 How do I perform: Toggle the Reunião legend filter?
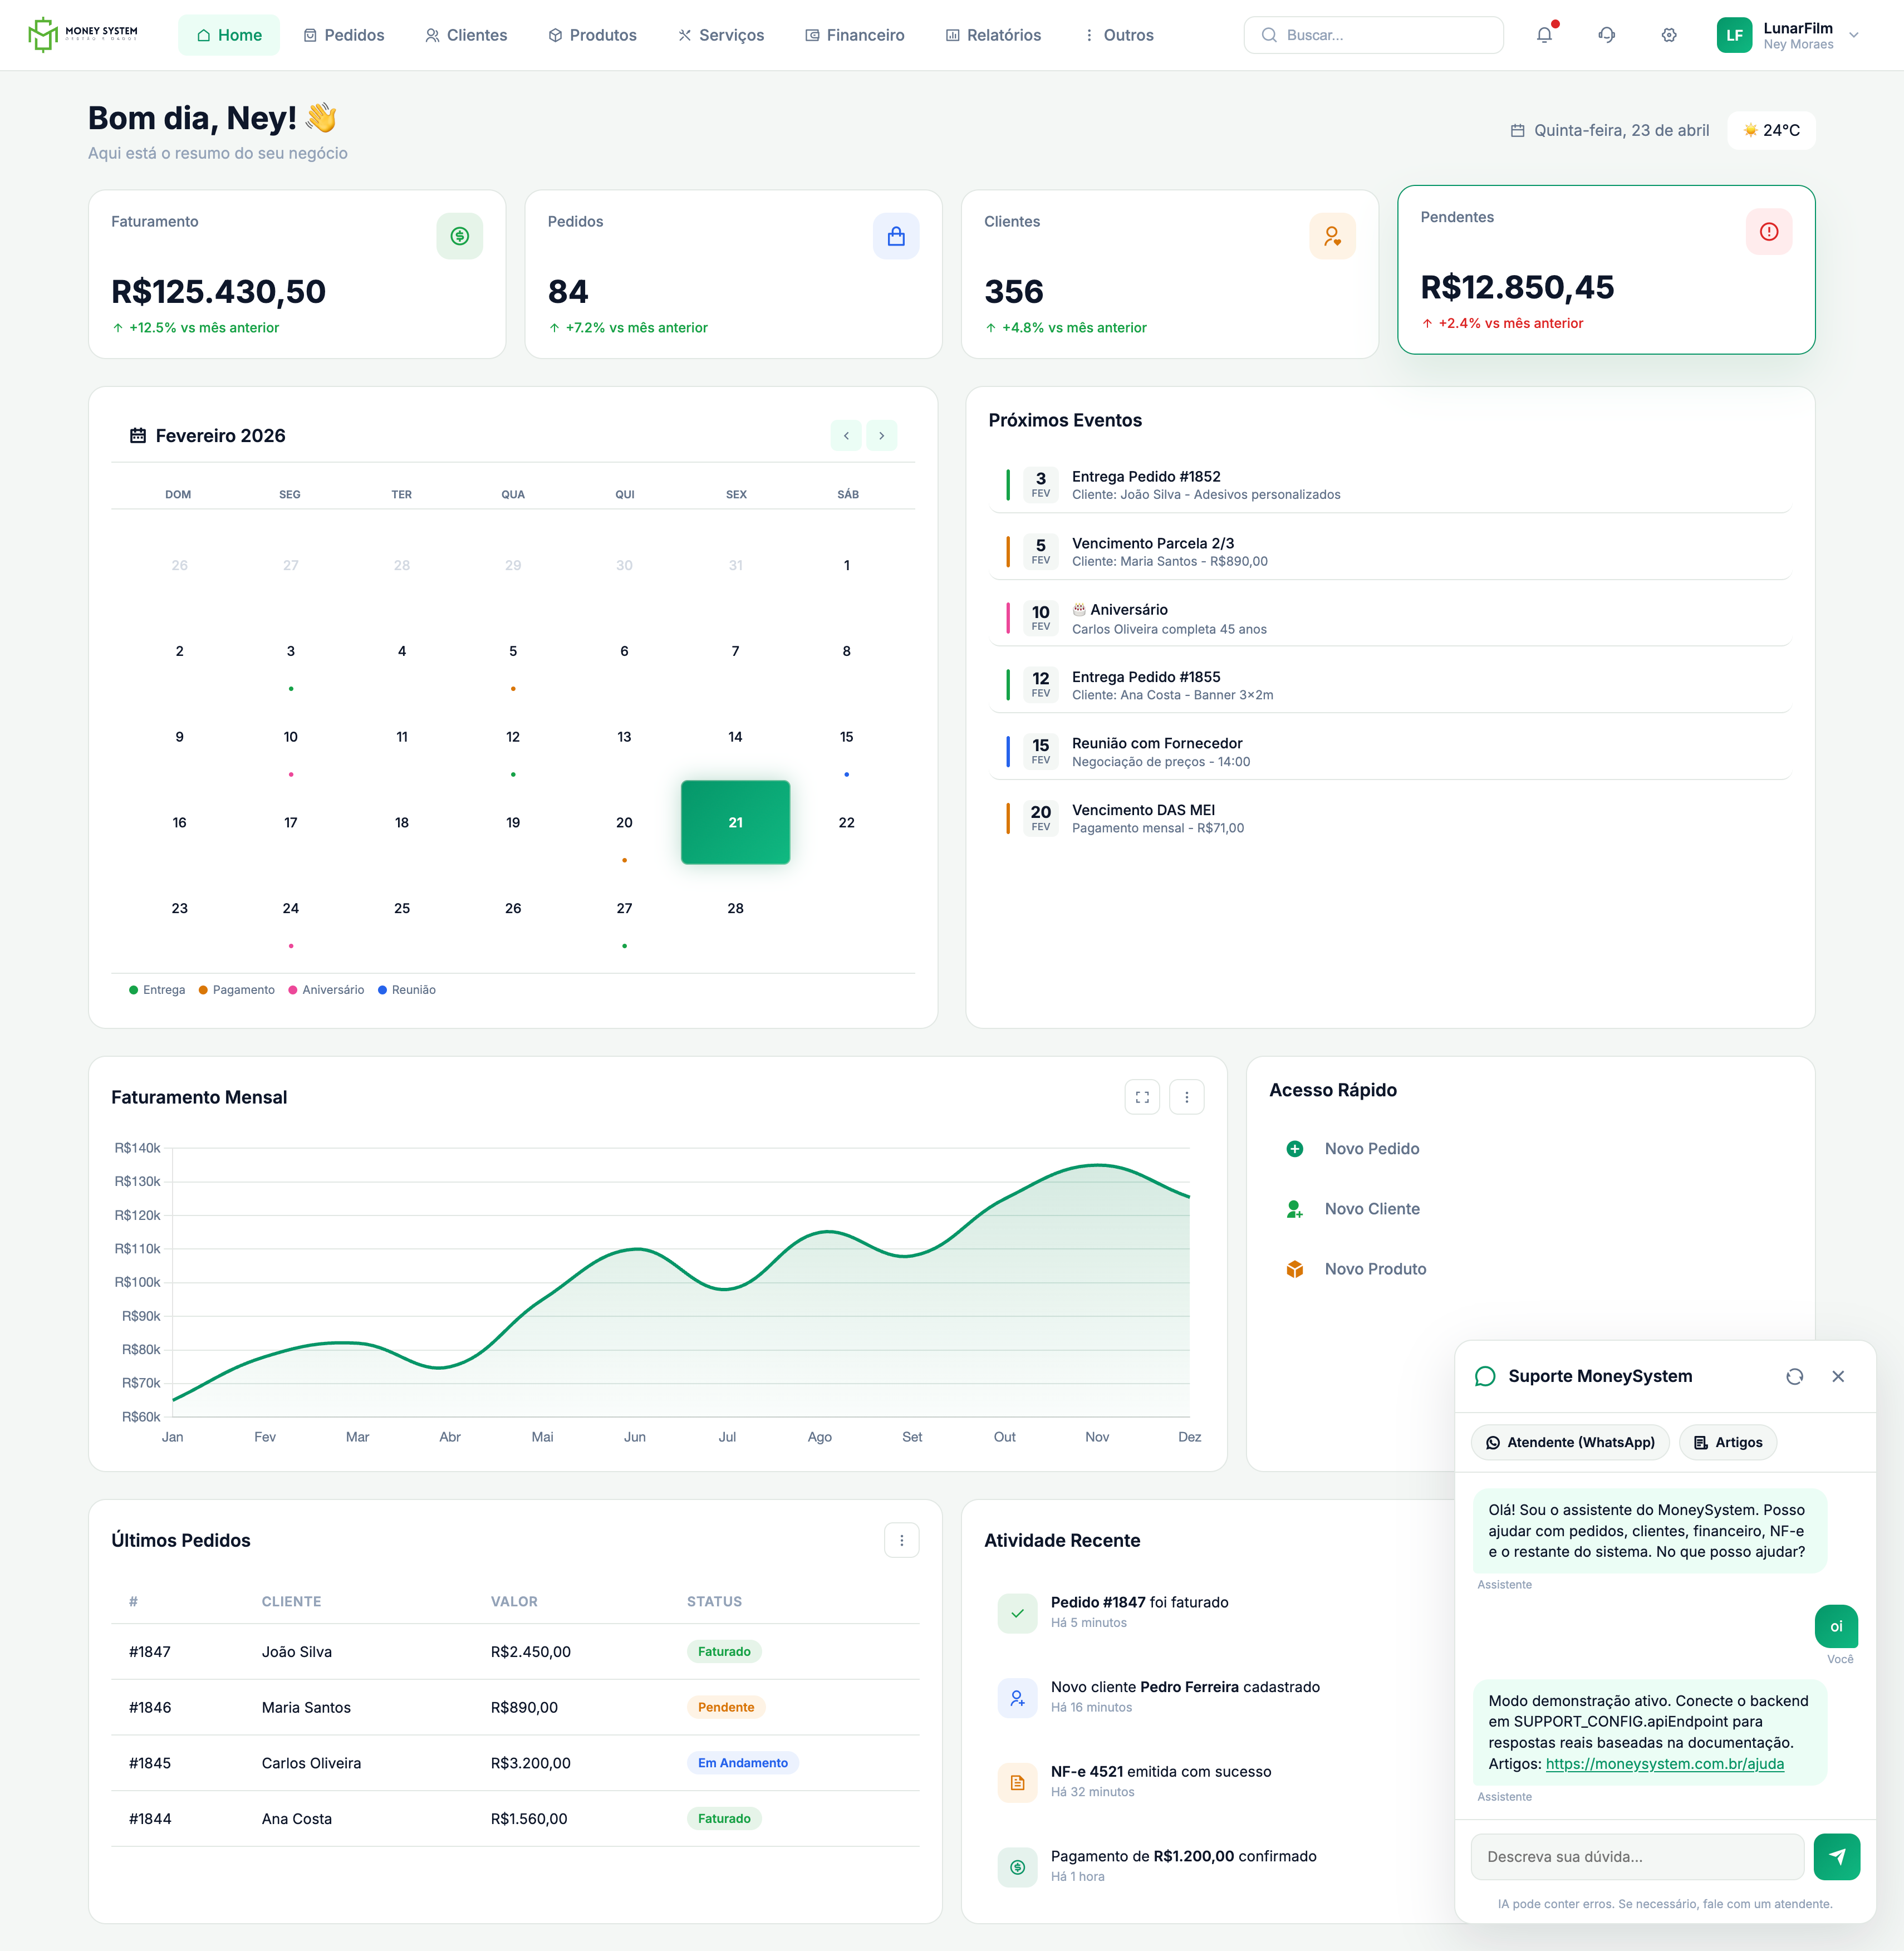pyautogui.click(x=407, y=989)
